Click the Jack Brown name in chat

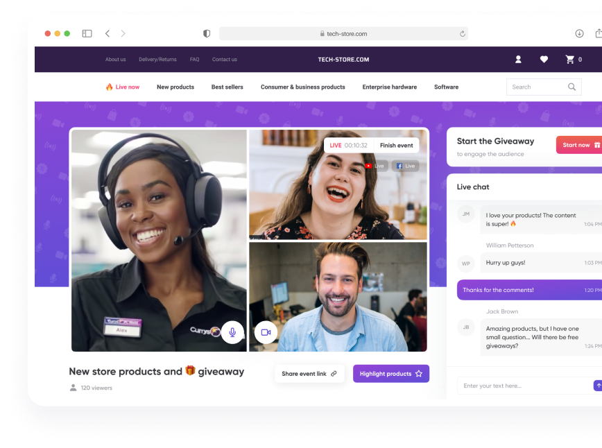502,311
